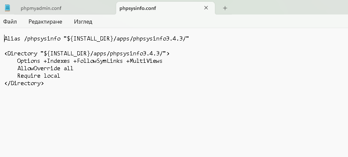Click +MultiViews in the Options line
This screenshot has height=157, width=348.
point(145,61)
